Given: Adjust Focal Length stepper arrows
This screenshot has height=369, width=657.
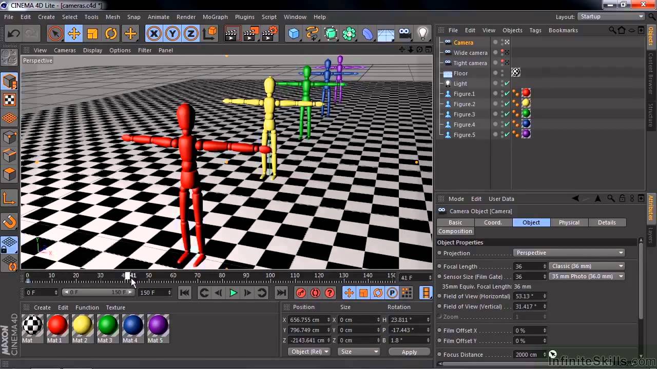Looking at the screenshot, I should 545,266.
